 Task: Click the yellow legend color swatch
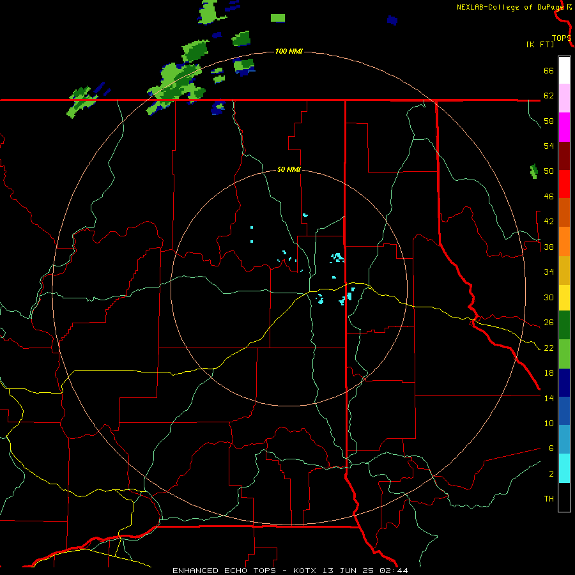point(564,298)
